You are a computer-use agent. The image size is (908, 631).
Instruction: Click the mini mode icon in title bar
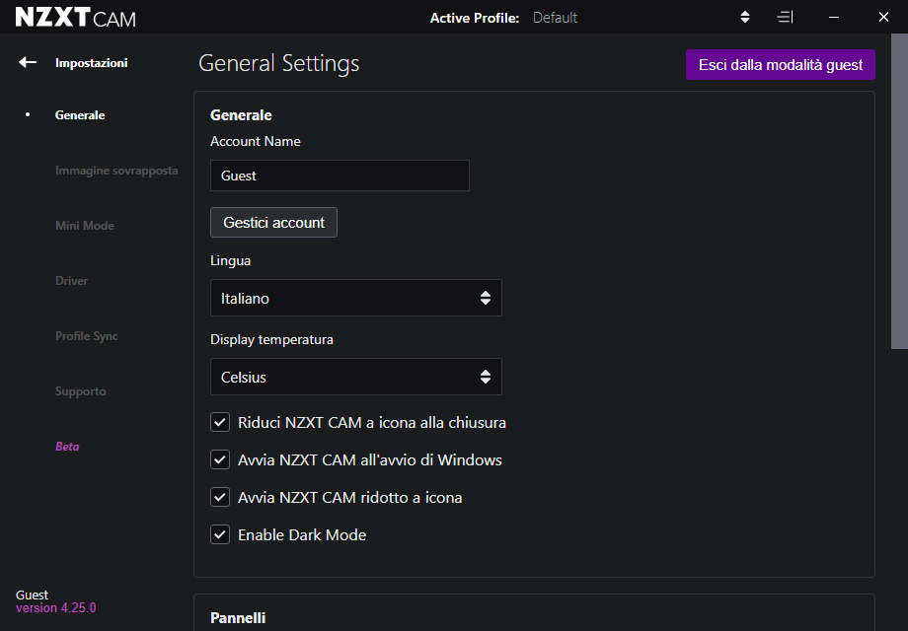(x=786, y=17)
